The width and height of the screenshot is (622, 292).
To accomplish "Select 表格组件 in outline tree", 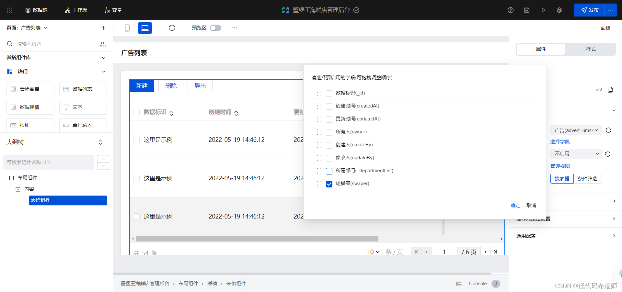I will 68,200.
